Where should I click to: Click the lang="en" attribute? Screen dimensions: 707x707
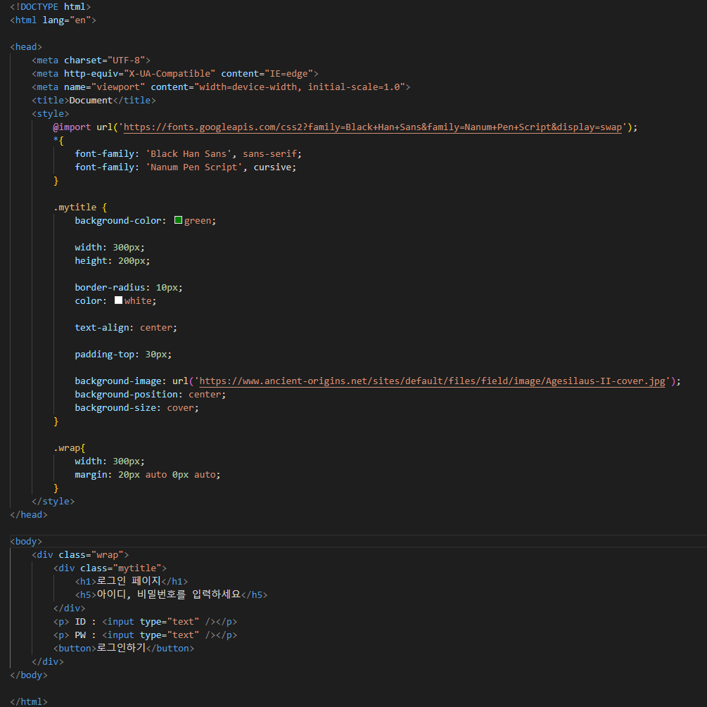(67, 20)
